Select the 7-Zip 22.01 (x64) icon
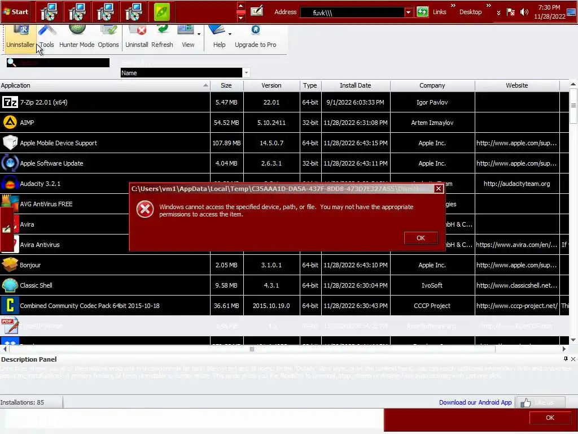Image resolution: width=578 pixels, height=434 pixels. coord(10,102)
